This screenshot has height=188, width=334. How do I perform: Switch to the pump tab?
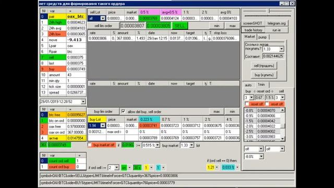[x=263, y=37]
